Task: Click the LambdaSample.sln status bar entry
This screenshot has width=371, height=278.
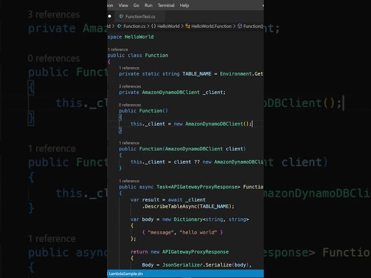Action: (x=126, y=274)
